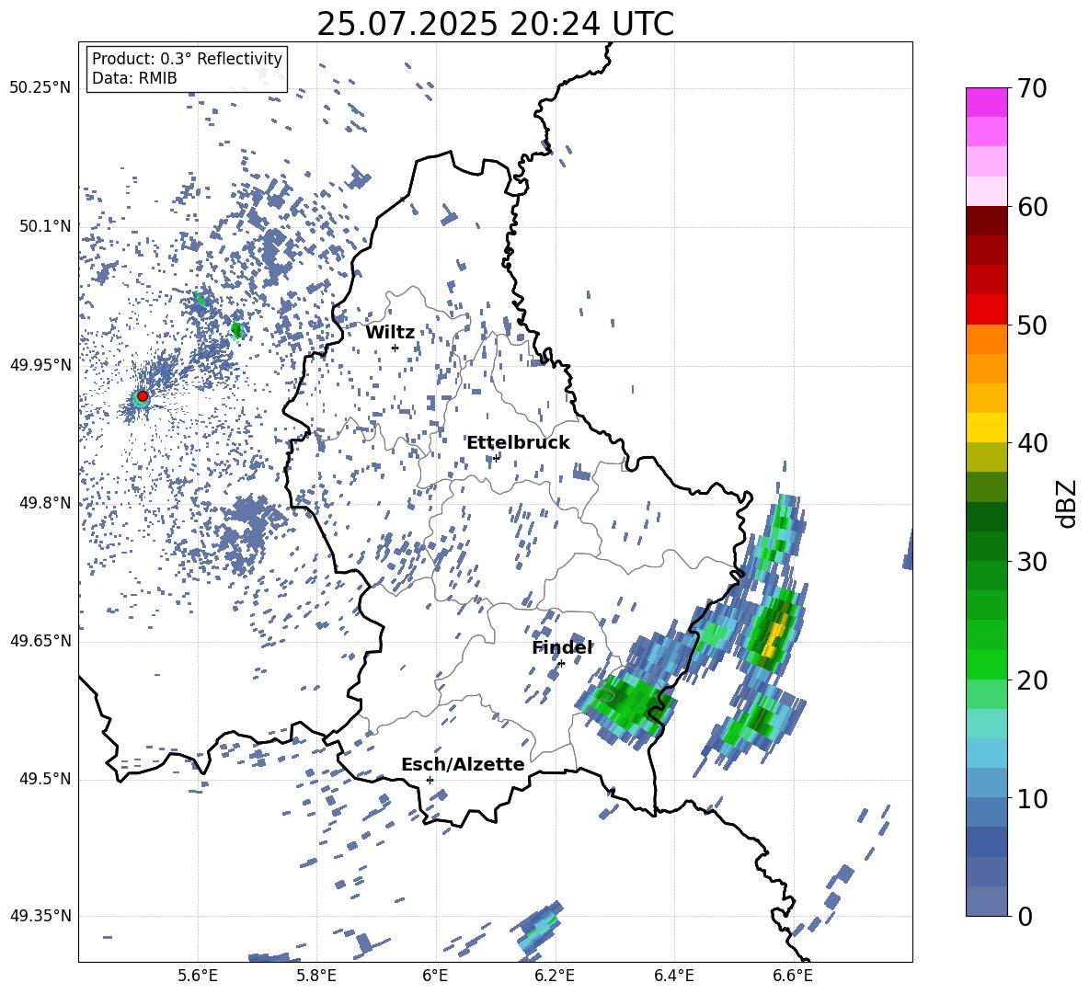Image resolution: width=1089 pixels, height=994 pixels.
Task: Click the 6.4°E longitude label
Action: coord(673,976)
